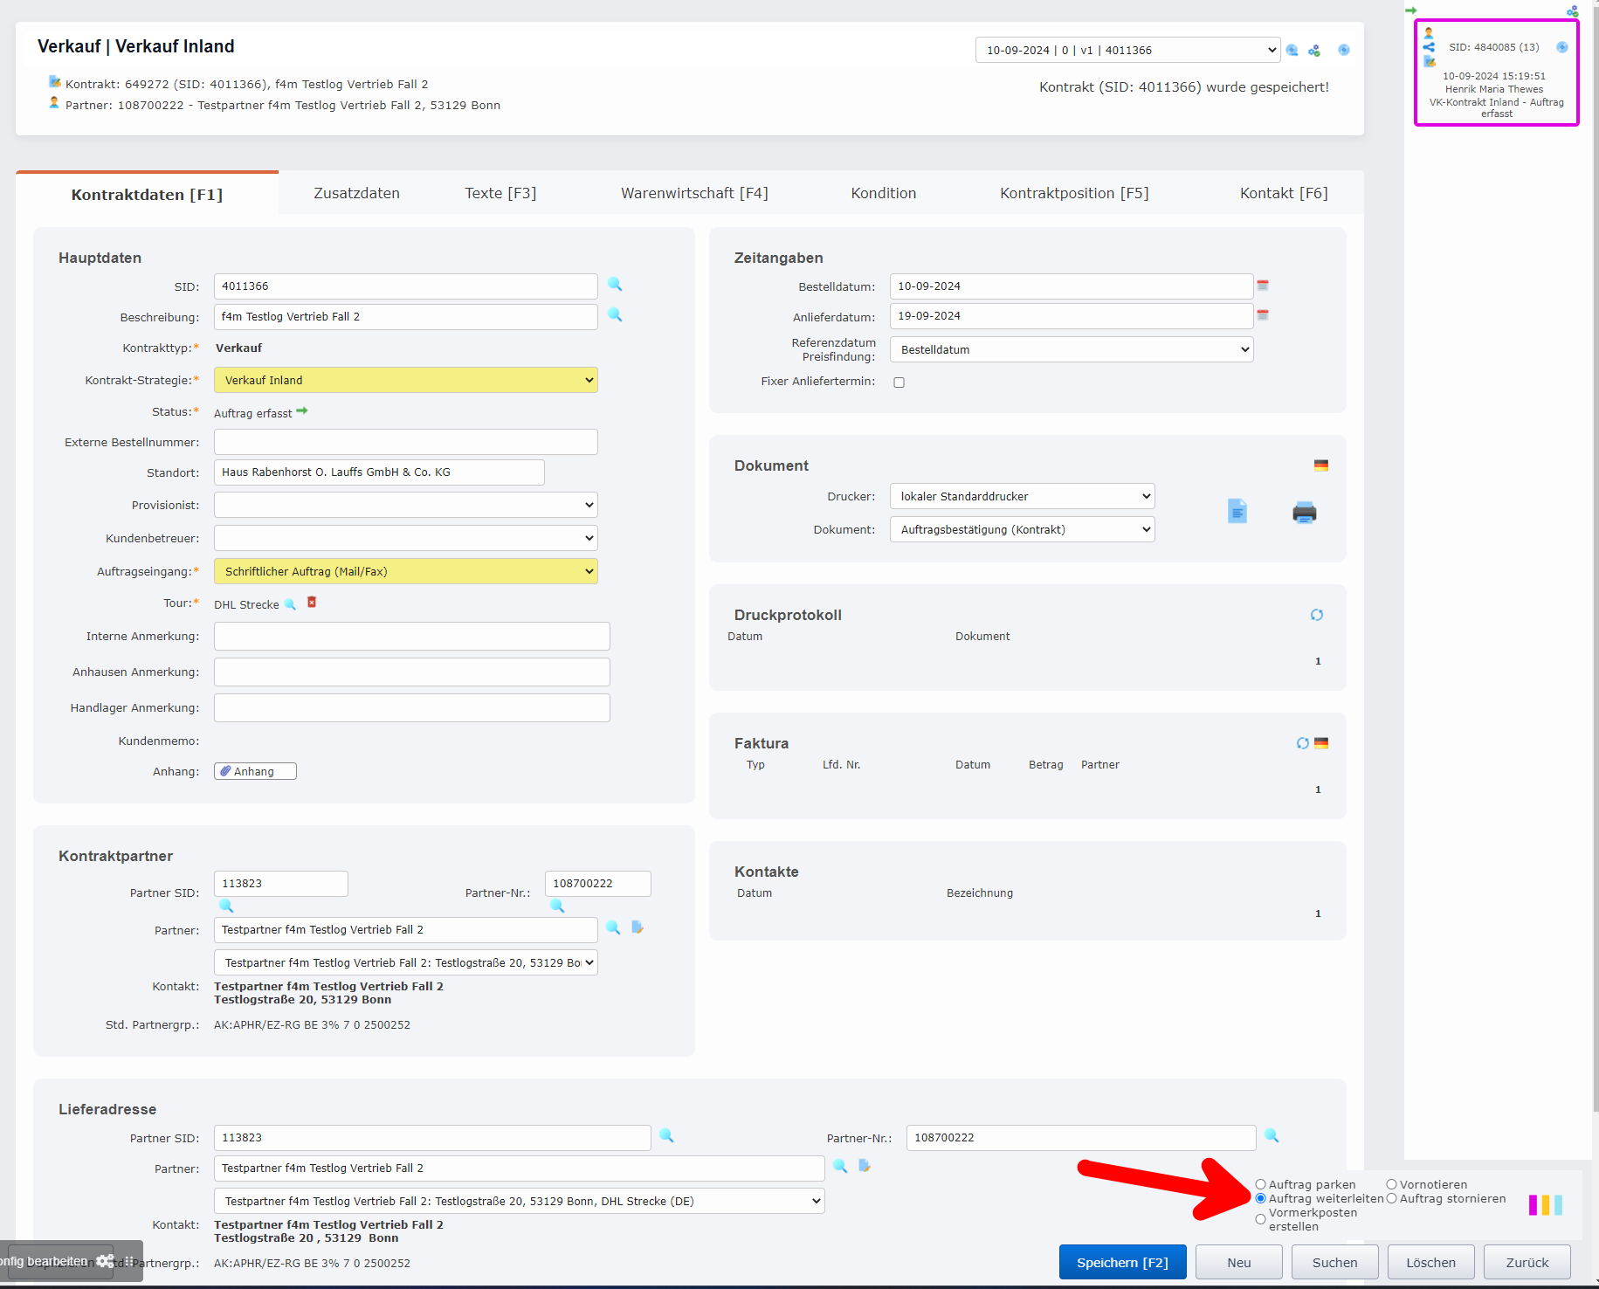Switch to the Kontraktposition [F5] tab

(x=1073, y=193)
